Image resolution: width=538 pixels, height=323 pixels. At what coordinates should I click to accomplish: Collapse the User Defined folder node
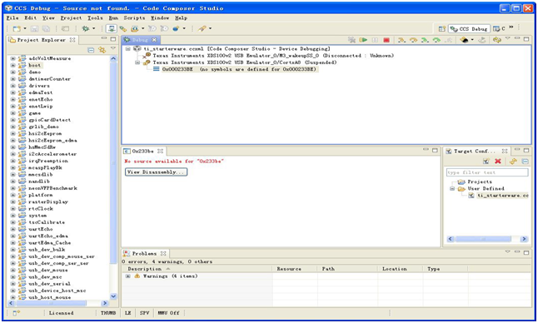(x=452, y=189)
